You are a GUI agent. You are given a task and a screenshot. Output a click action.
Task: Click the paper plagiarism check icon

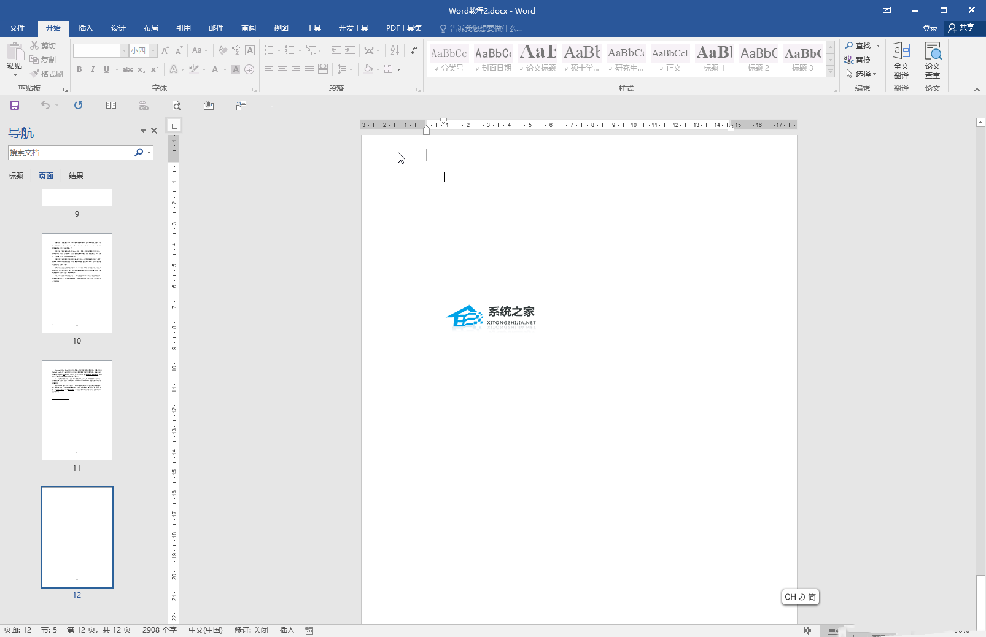pos(932,60)
